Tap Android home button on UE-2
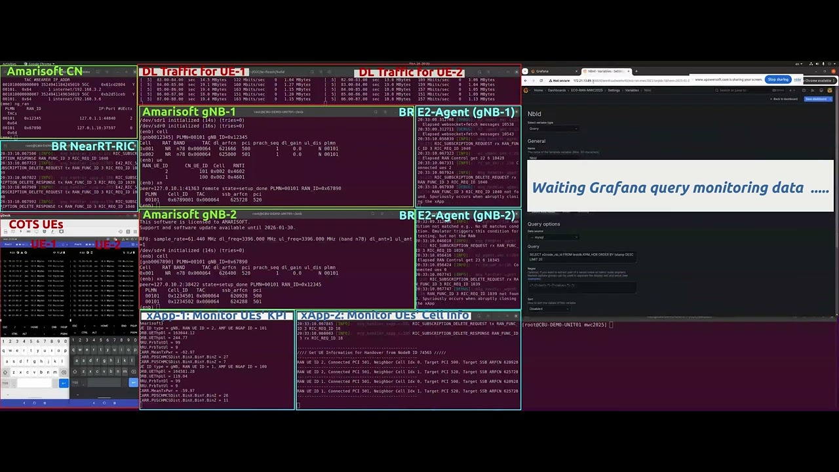This screenshot has width=839, height=472. coord(104,403)
